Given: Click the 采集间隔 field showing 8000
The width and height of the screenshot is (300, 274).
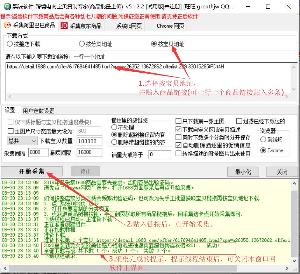Looking at the screenshot, I should [38, 152].
